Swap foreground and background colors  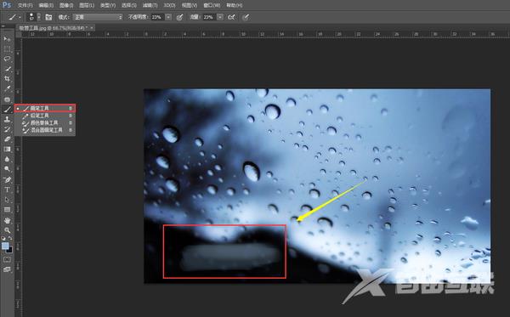(10, 238)
